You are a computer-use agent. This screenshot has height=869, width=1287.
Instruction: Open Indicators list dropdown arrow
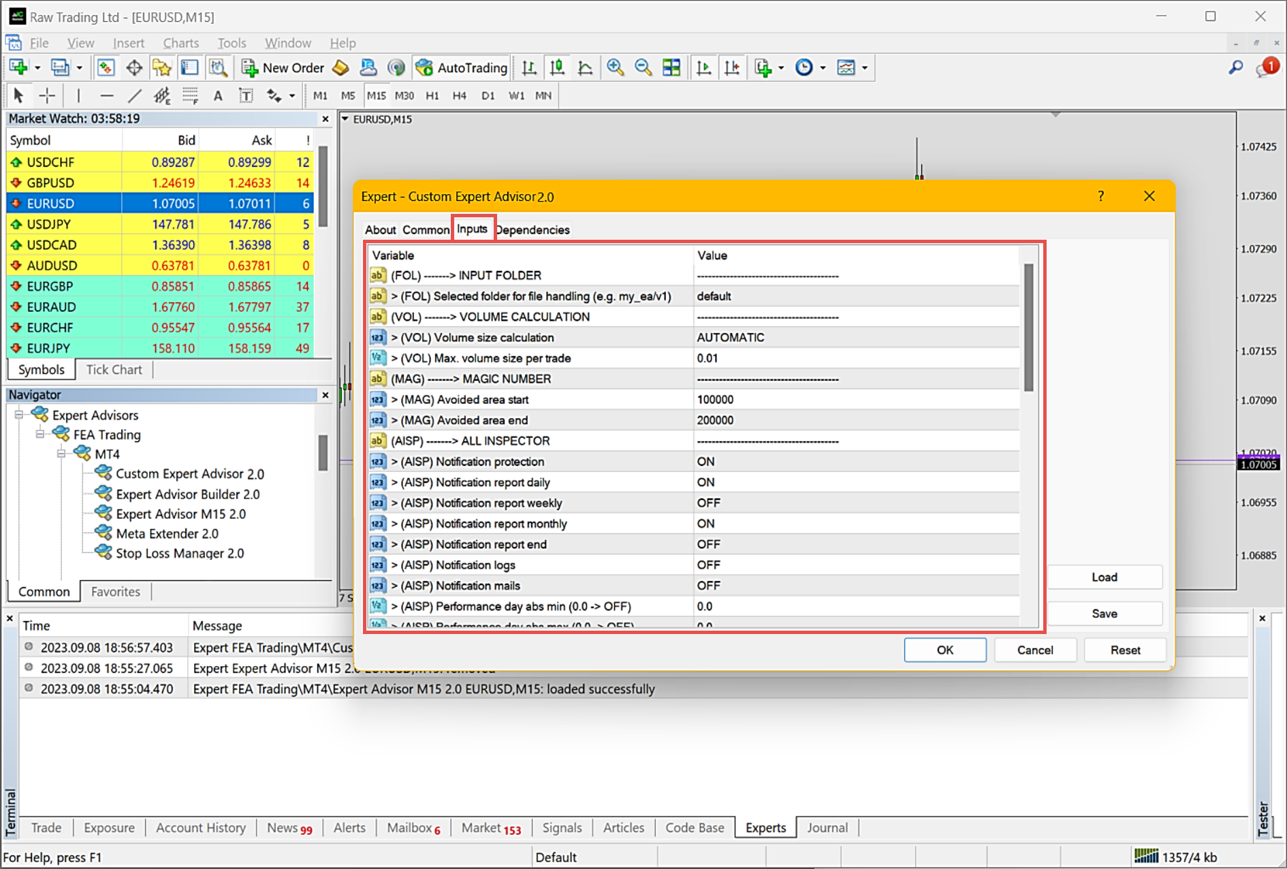click(781, 68)
